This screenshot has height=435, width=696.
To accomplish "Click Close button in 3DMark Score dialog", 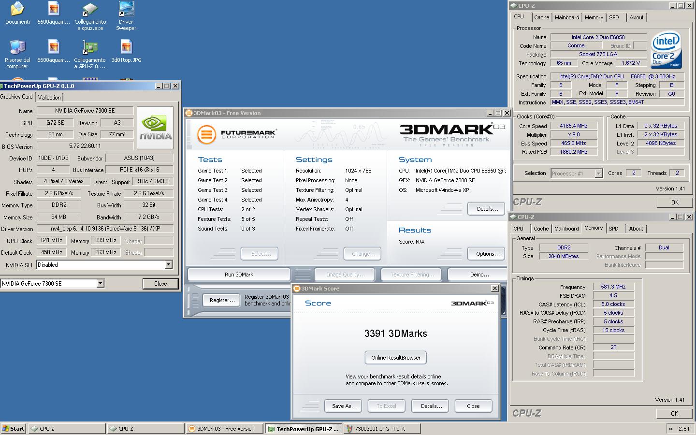I will (x=473, y=406).
